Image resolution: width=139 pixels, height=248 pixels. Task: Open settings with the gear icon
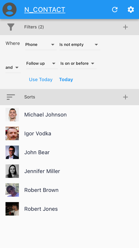(x=131, y=10)
